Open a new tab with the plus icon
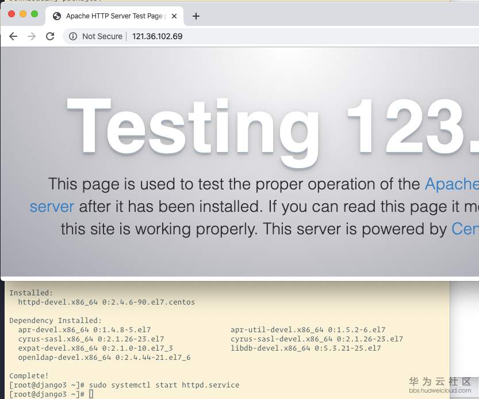Image resolution: width=479 pixels, height=399 pixels. click(x=196, y=16)
